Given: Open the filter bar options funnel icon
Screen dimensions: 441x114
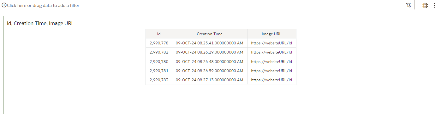Looking at the screenshot, I should pos(408,5).
